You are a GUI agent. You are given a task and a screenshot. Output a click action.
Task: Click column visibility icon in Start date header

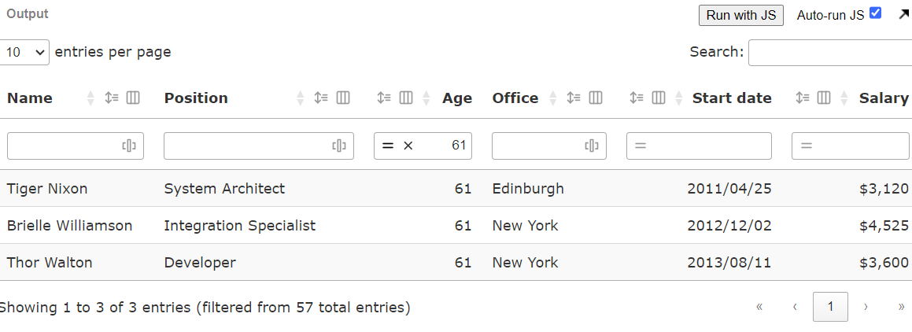pyautogui.click(x=659, y=98)
